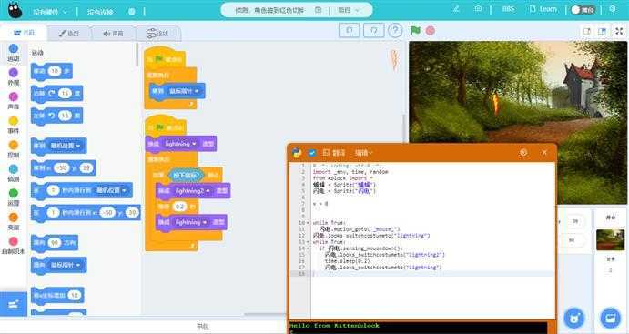Enter fullscreen stage mode

619,31
